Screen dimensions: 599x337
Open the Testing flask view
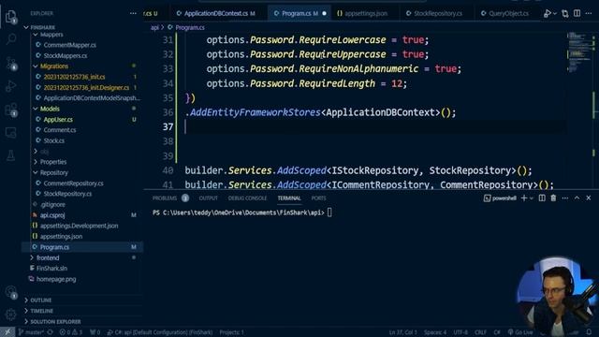click(x=10, y=155)
